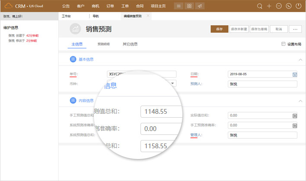This screenshot has height=181, width=306.
Task: Open the search magnifier in top bar
Action: [x=260, y=6]
